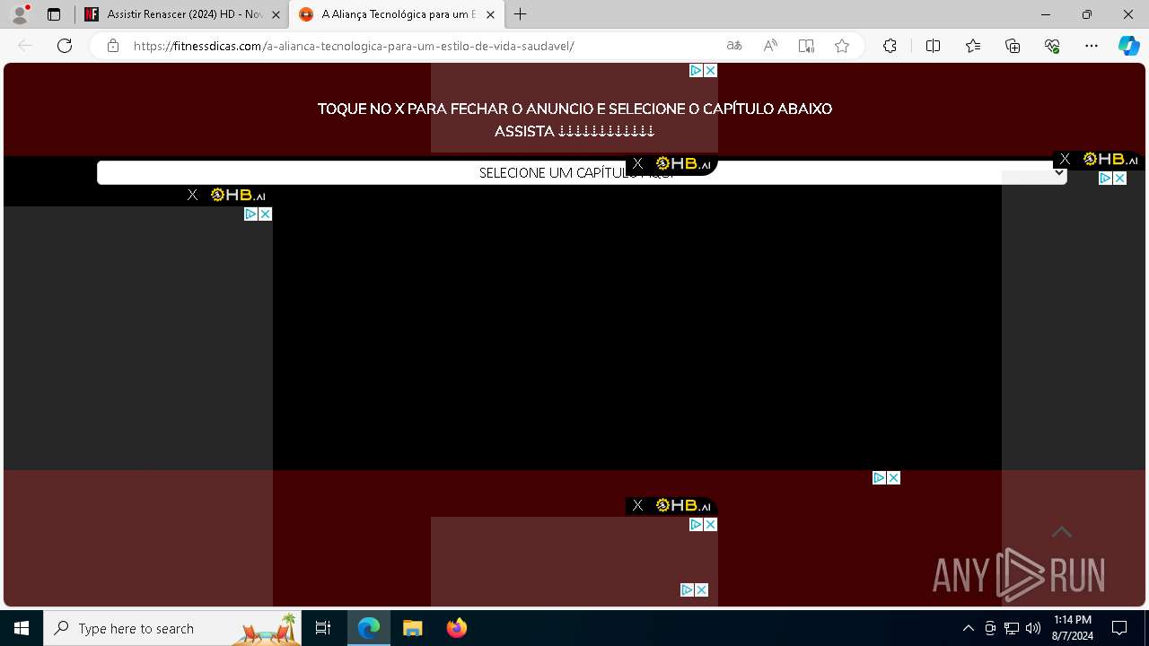Open the translate page icon

(734, 46)
